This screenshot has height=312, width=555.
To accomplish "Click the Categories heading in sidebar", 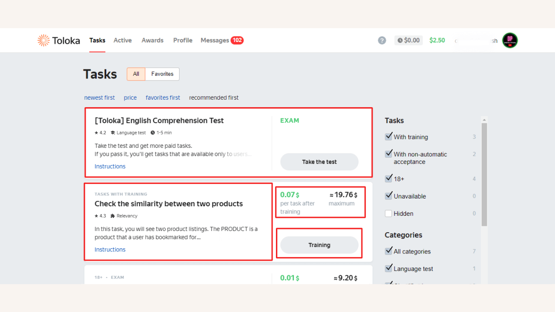I will (x=403, y=235).
